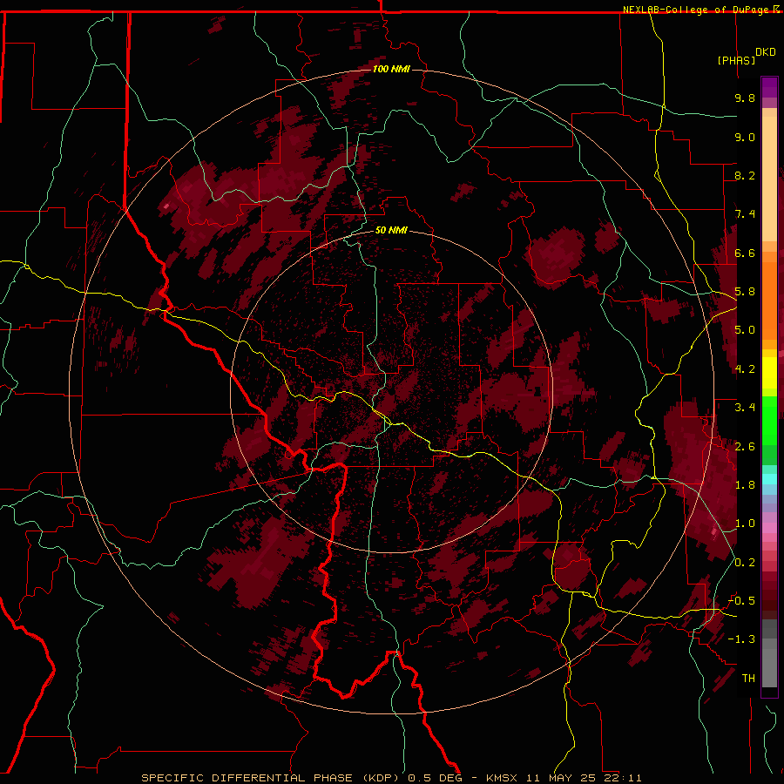The width and height of the screenshot is (784, 784).
Task: Pick the peach segment near 8.2
Action: [x=769, y=179]
